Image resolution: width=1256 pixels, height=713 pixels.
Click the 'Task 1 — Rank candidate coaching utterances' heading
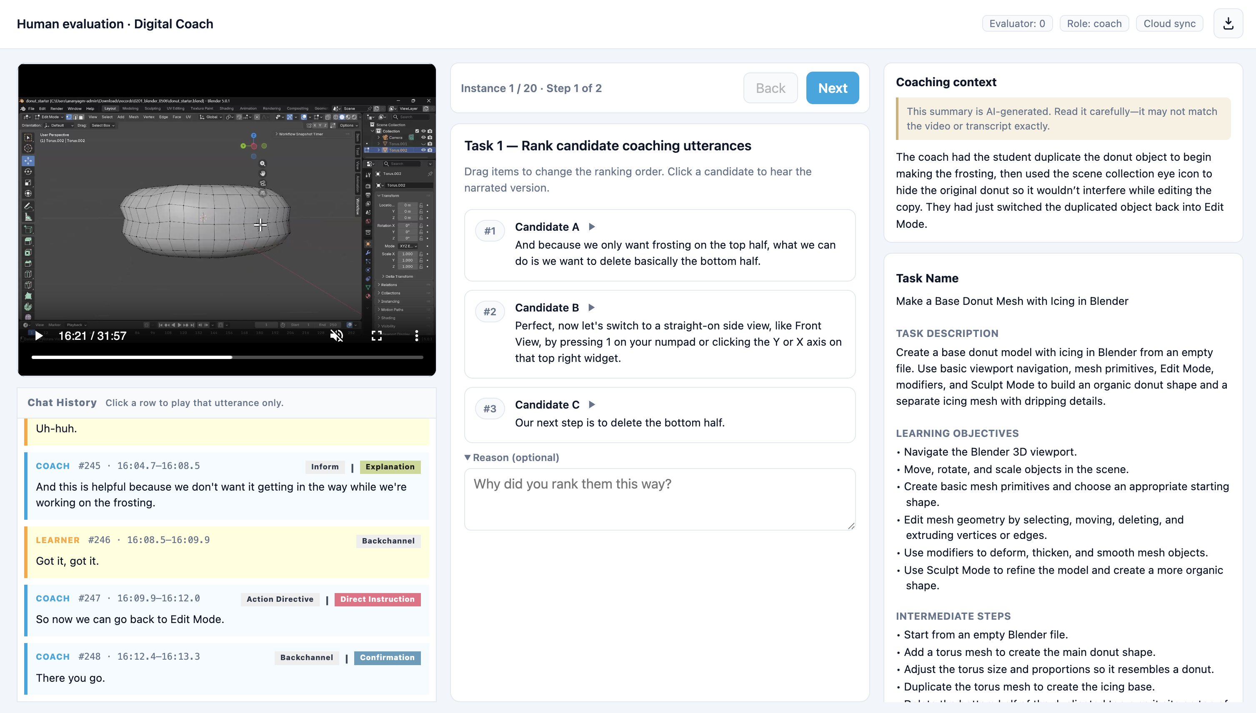click(608, 145)
